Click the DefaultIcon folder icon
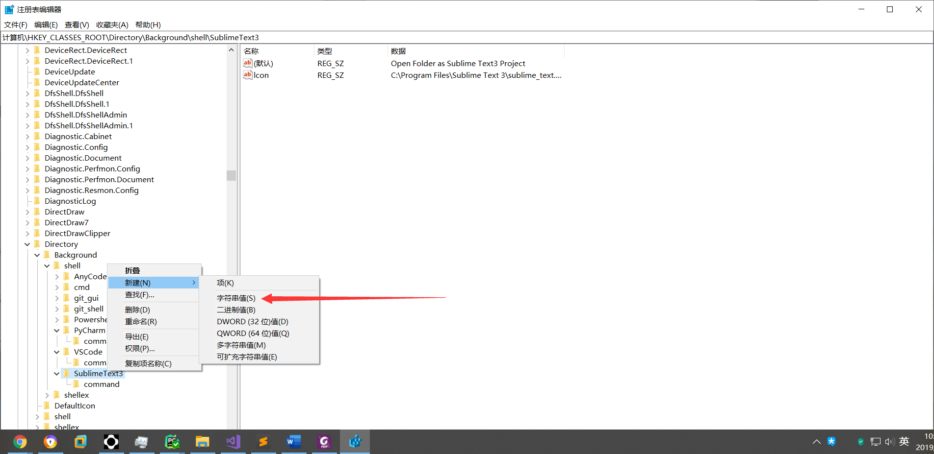Image resolution: width=934 pixels, height=454 pixels. point(47,406)
